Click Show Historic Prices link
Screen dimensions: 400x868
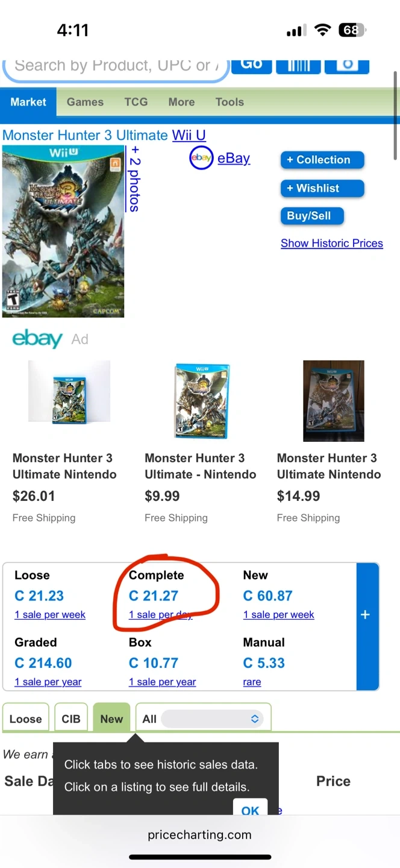click(x=332, y=244)
